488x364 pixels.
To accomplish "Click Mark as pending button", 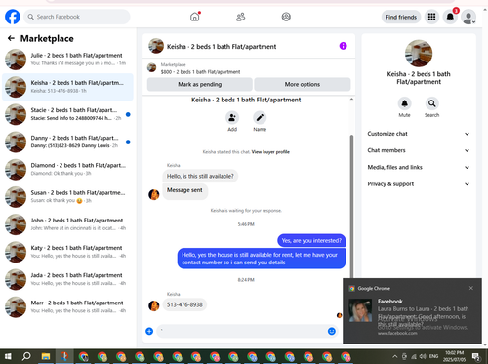I will [x=200, y=84].
